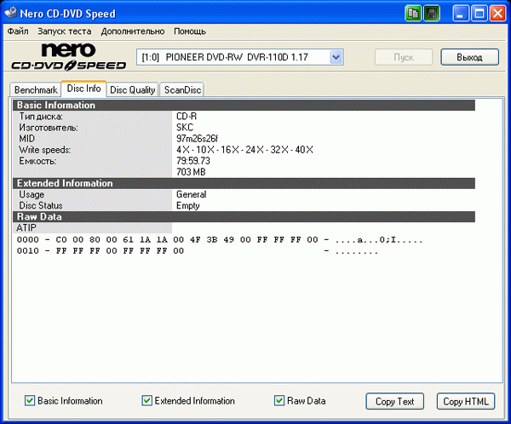Close the Nero CD-DVD Speed window
This screenshot has height=424, width=511.
coord(498,14)
